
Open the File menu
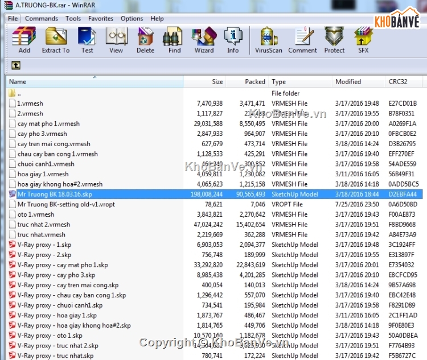[x=13, y=19]
